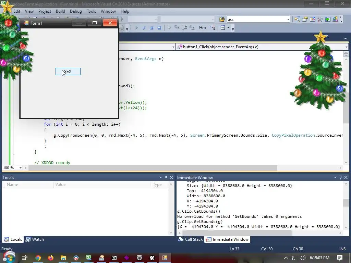351x263 pixels.
Task: Toggle Hex display mode
Action: coord(203,28)
